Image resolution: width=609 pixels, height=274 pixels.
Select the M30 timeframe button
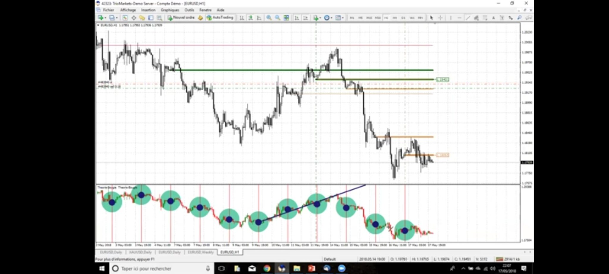pos(378,18)
